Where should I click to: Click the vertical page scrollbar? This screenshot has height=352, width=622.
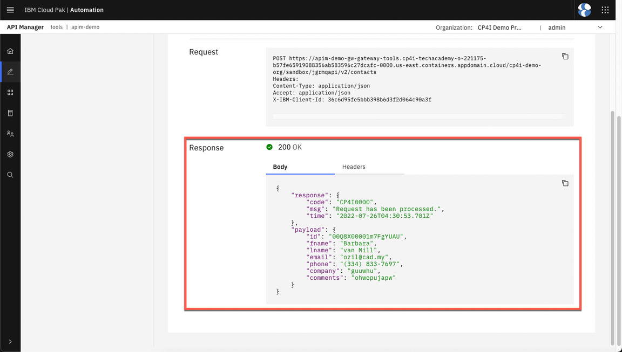click(612, 226)
